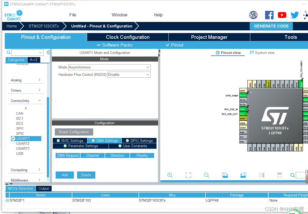This screenshot has height=214, width=308.
Task: Click the category search magnifier icon
Action: click(8, 52)
